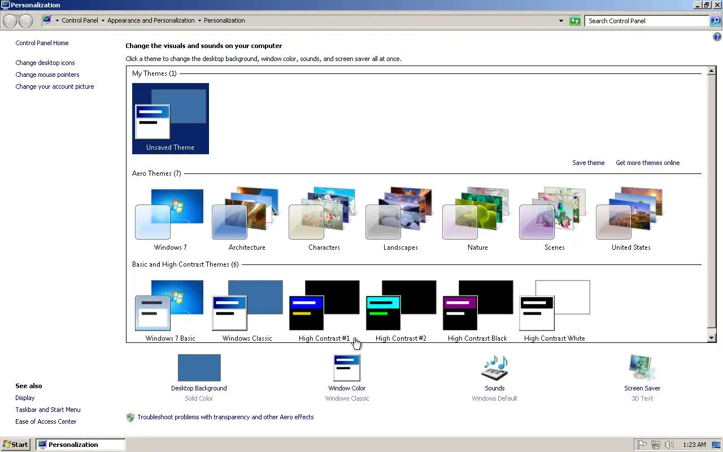Open the Sounds settings icon
The image size is (723, 452).
[x=494, y=368]
